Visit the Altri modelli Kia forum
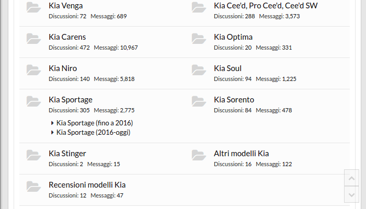Screen dimensions: 366x209 (242, 154)
